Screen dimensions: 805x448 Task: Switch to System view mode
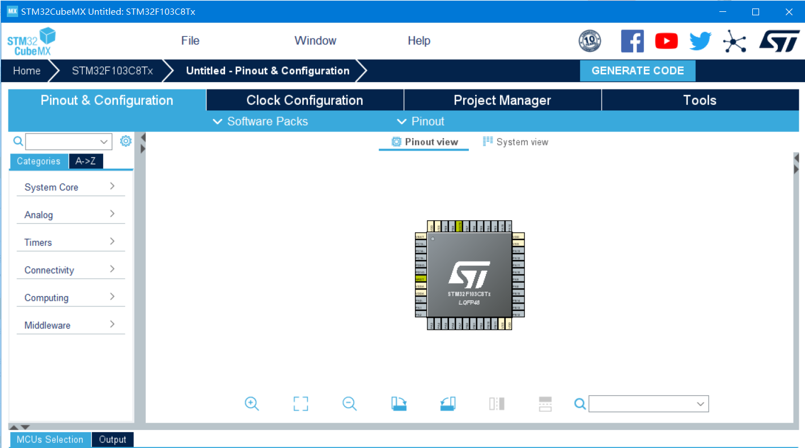point(515,142)
